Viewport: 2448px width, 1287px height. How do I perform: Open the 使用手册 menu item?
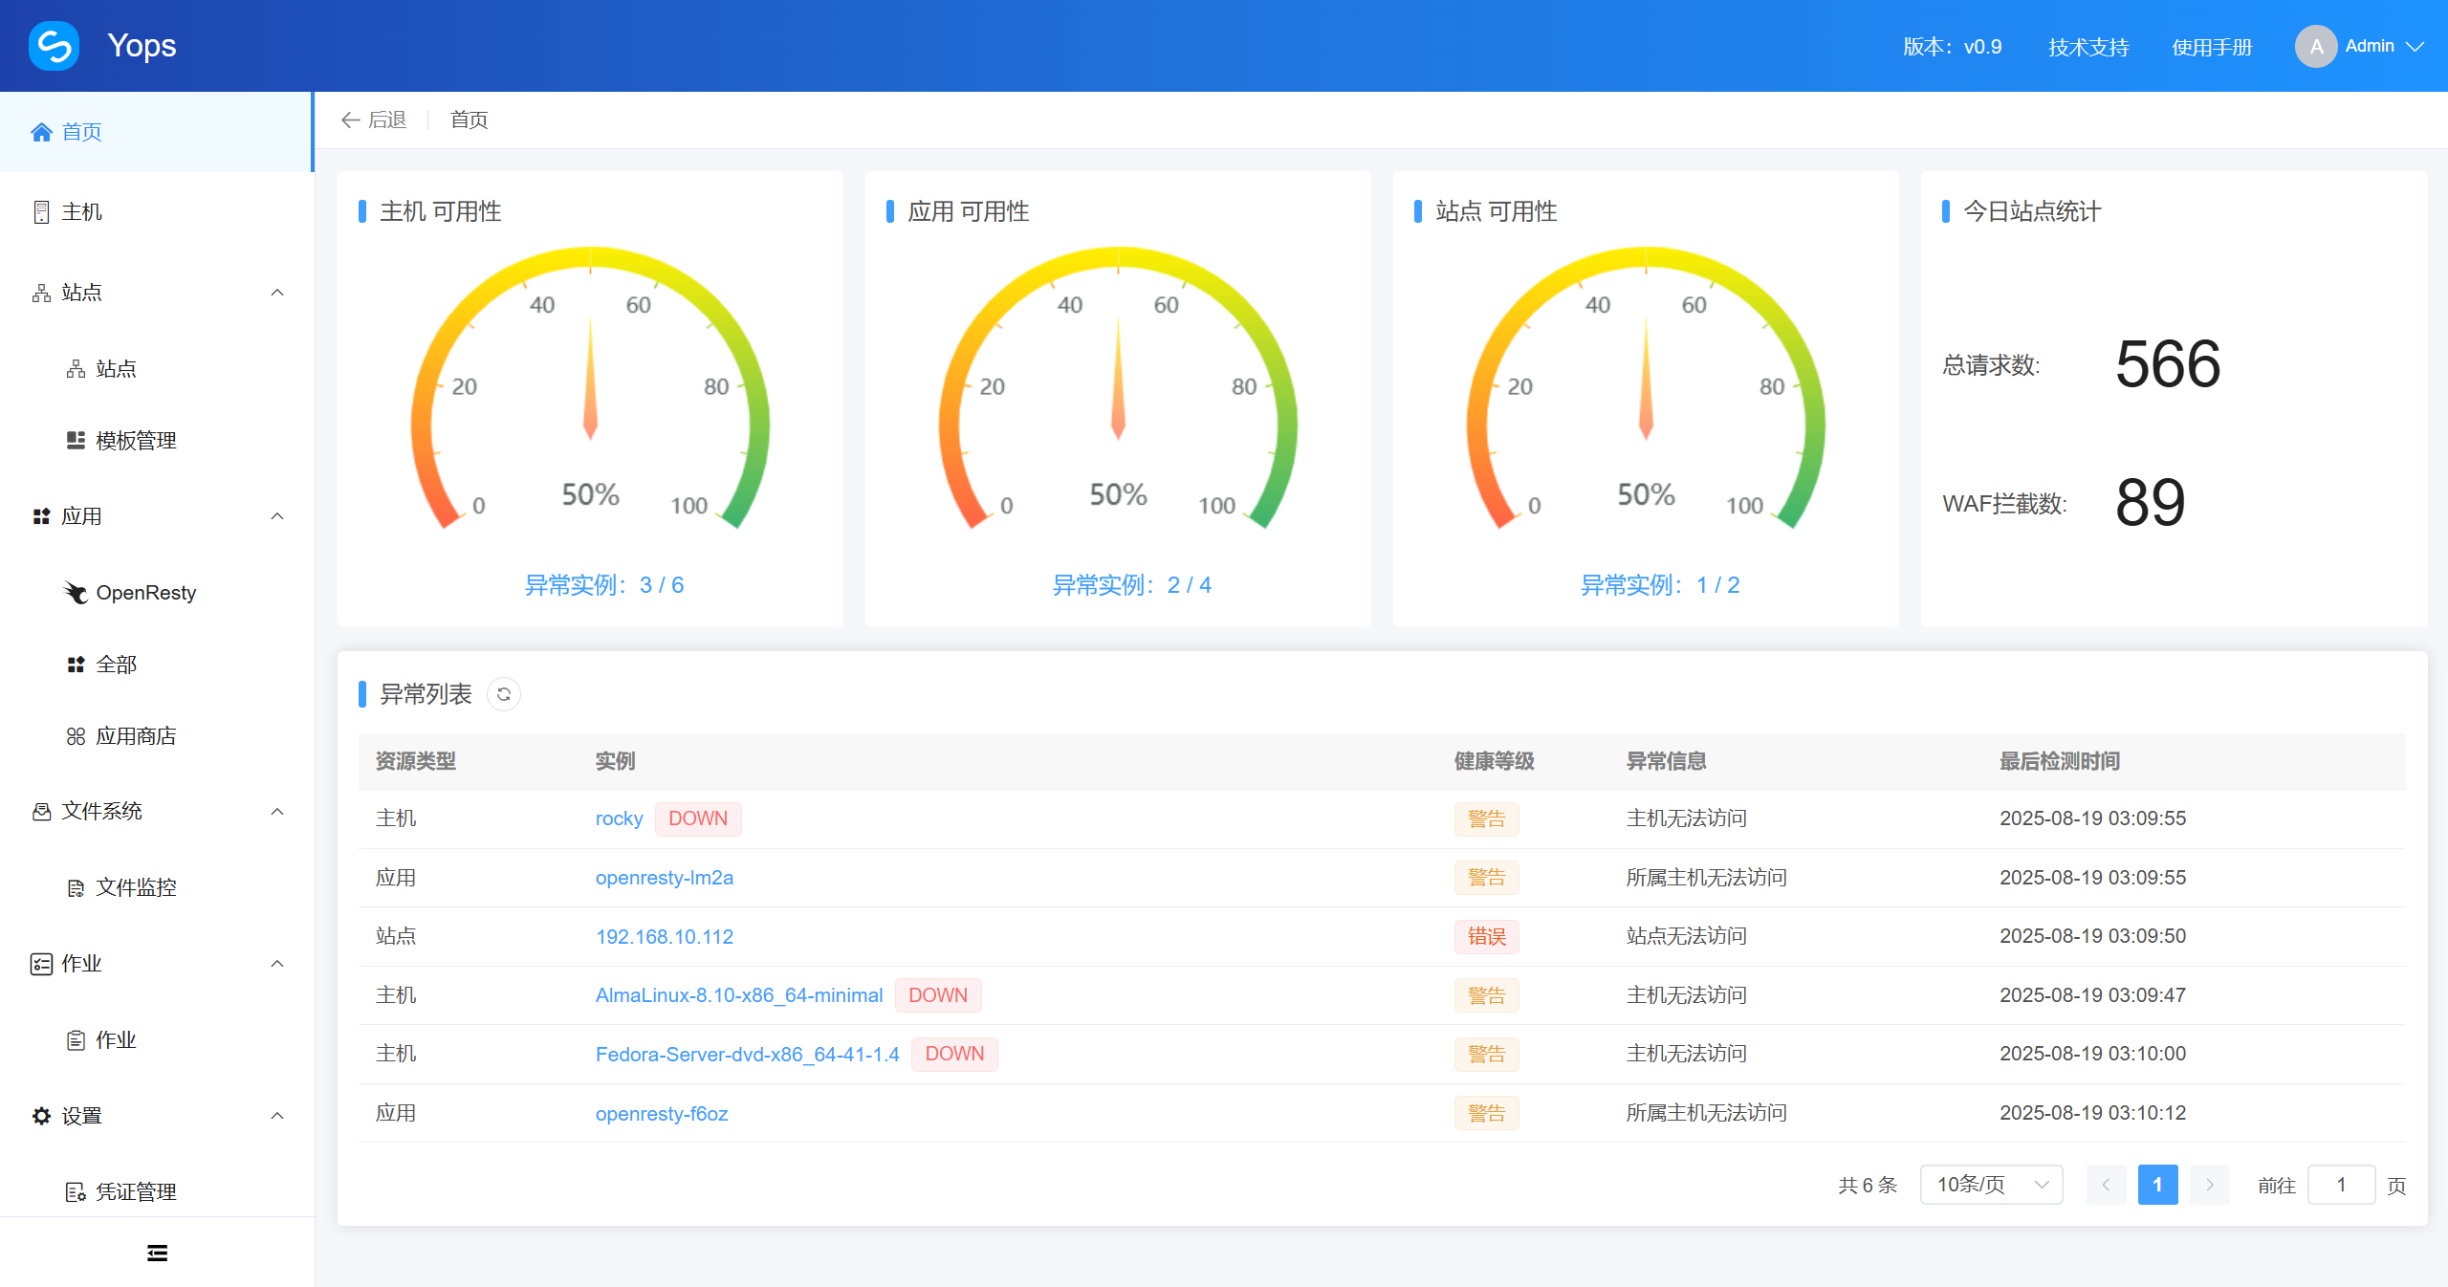[x=2213, y=46]
